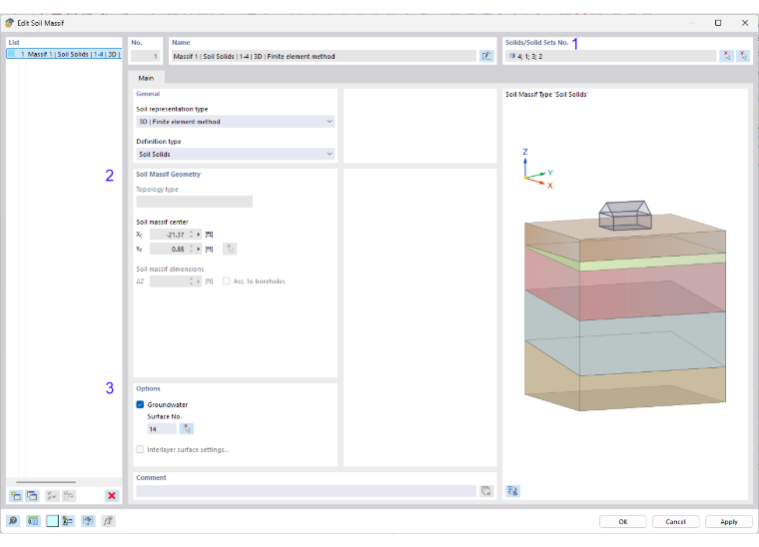Screen dimensions: 759x547
Task: Click the units and decimals icon
Action: (x=33, y=521)
